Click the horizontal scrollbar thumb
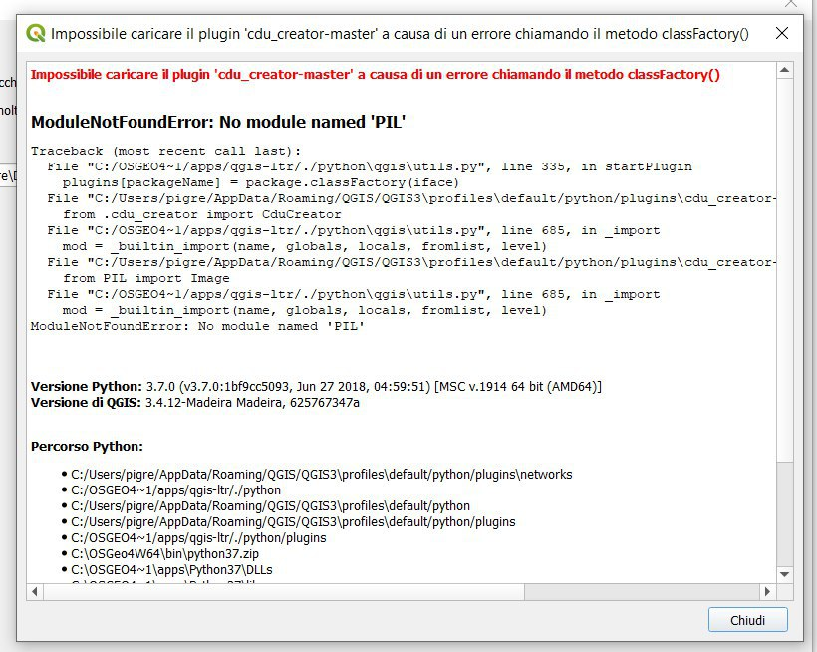 click(x=284, y=591)
